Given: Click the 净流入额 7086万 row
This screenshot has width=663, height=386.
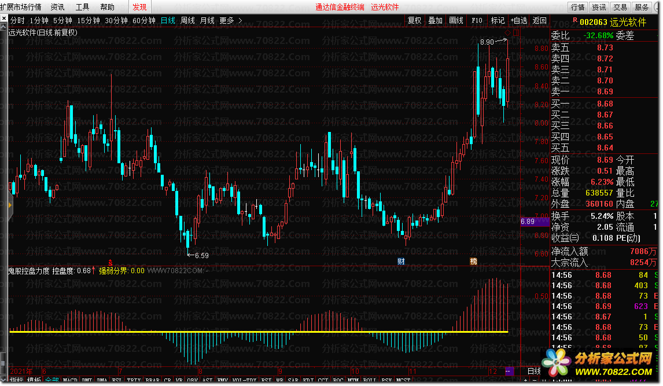Looking at the screenshot, I should 604,252.
